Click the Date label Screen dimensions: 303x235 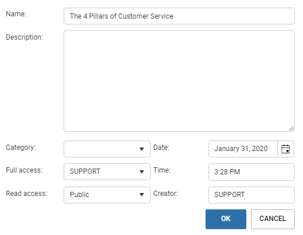[x=161, y=148]
